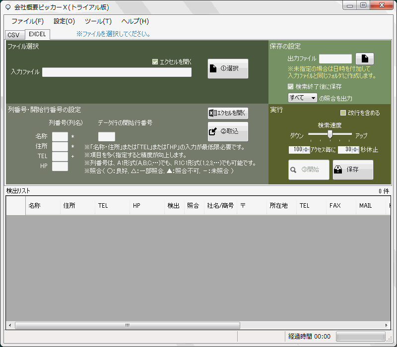The height and width of the screenshot is (347, 397).
Task: Open the すべて output filter dropdown
Action: [x=303, y=98]
